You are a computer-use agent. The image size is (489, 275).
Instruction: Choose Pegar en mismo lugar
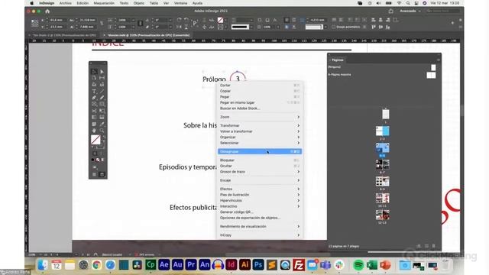pyautogui.click(x=260, y=102)
